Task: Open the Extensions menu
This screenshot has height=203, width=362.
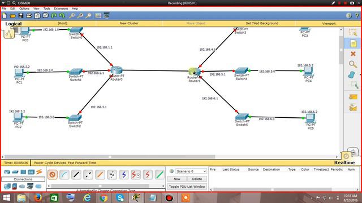Action: click(x=61, y=8)
